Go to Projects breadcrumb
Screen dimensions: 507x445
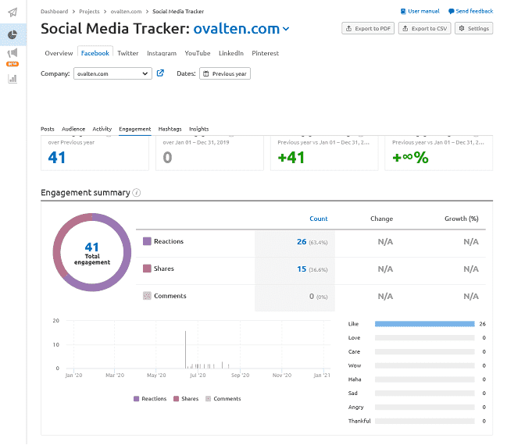[89, 11]
